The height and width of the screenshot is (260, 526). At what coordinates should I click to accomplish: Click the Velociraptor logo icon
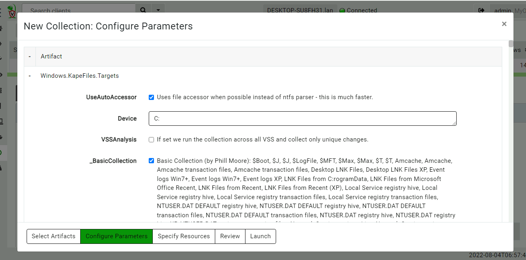point(12,10)
